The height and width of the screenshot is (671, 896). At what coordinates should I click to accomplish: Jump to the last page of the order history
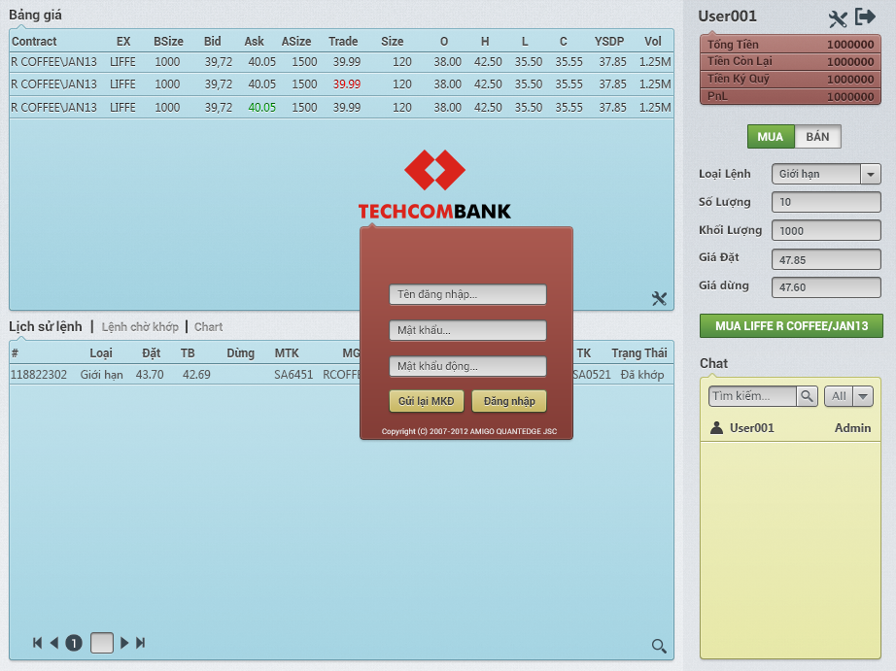(x=141, y=643)
